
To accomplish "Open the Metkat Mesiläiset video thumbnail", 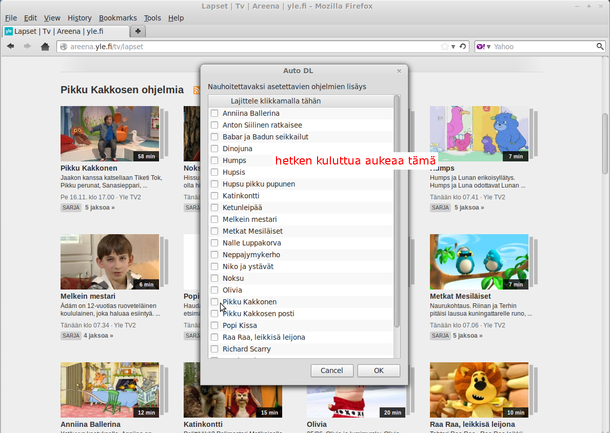I will 479,261.
